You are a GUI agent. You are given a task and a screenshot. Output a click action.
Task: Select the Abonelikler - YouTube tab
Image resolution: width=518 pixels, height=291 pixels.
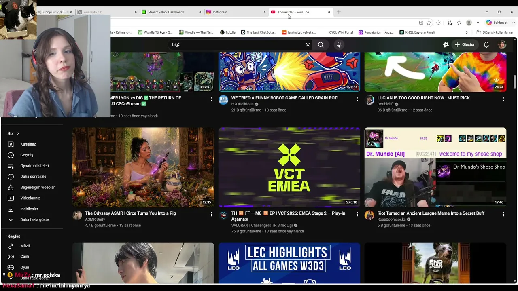coord(300,12)
